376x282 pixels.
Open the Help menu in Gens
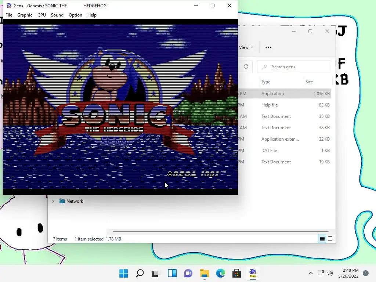pos(92,15)
